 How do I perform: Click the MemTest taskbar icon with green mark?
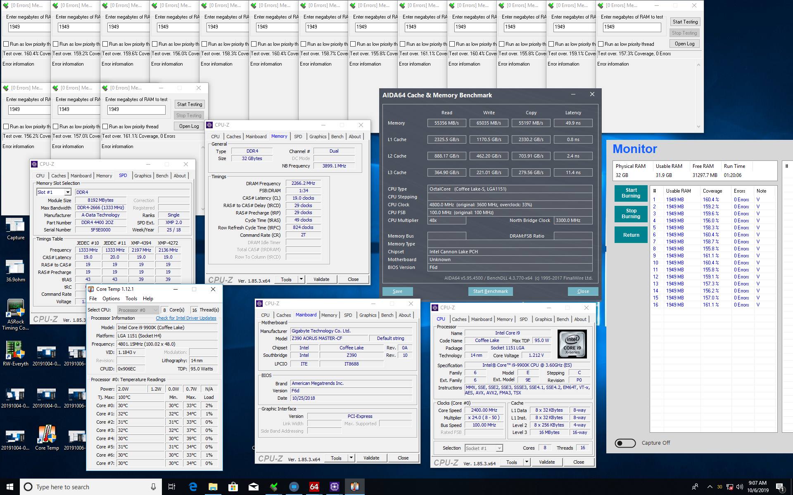point(273,487)
